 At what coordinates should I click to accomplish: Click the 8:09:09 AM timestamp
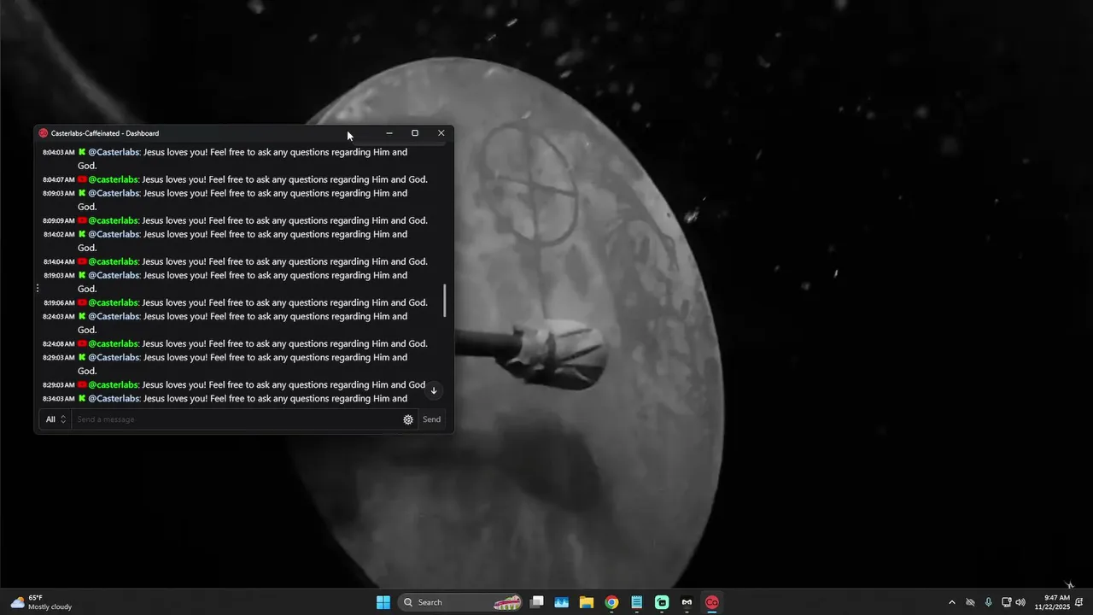[x=59, y=221]
